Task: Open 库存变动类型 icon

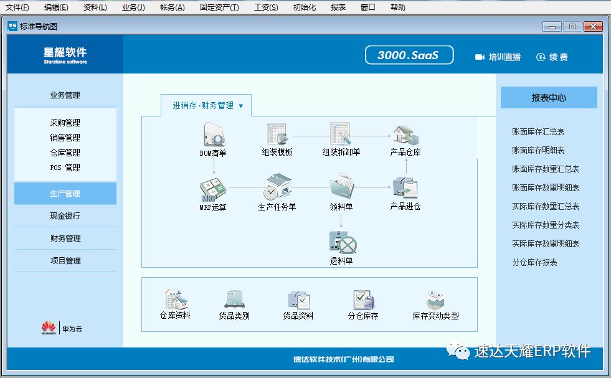Action: [x=435, y=300]
